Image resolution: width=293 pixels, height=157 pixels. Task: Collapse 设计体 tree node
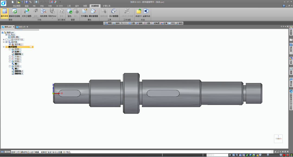pos(4,42)
